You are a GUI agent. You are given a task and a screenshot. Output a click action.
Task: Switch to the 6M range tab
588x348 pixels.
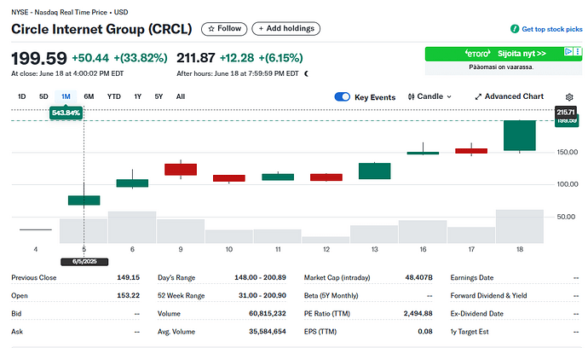click(89, 96)
